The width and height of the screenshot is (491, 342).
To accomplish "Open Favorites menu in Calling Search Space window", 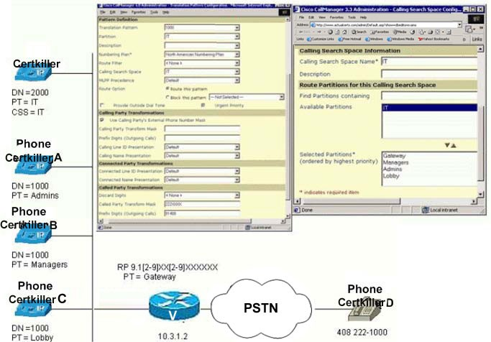I will point(336,17).
